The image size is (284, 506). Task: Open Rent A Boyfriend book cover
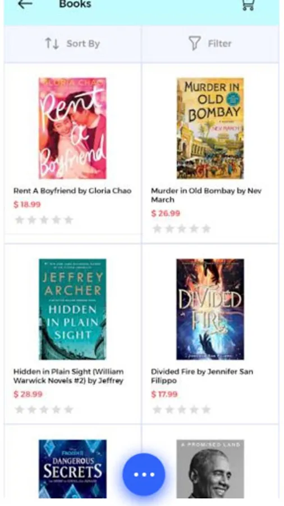(x=72, y=128)
